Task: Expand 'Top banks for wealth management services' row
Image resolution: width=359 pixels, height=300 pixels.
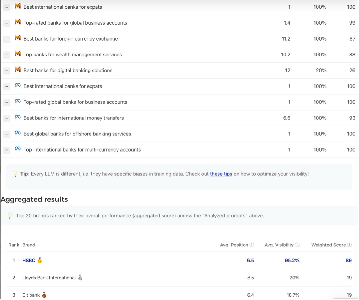Action: click(x=7, y=55)
